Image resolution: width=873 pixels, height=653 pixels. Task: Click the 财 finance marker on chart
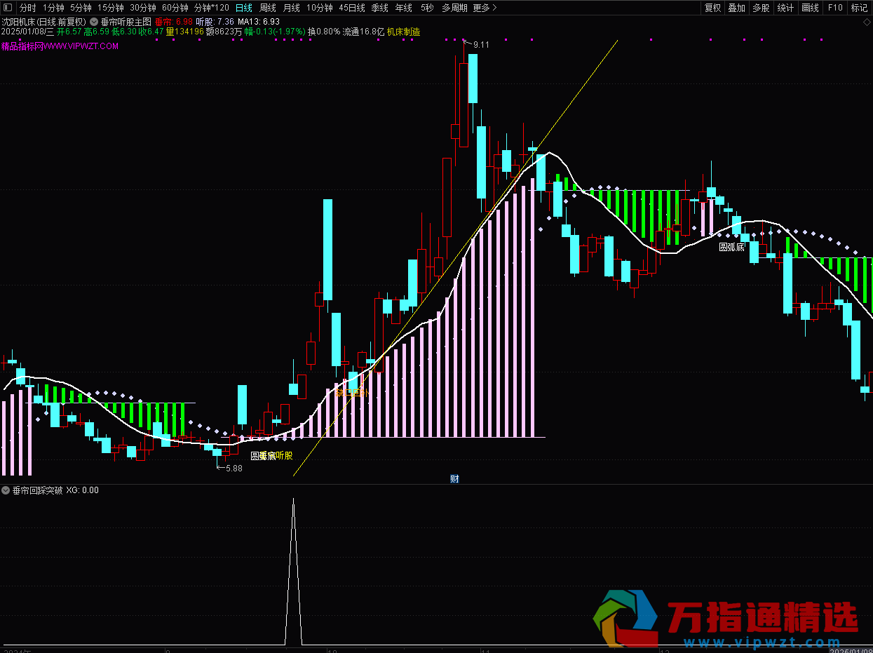(454, 479)
